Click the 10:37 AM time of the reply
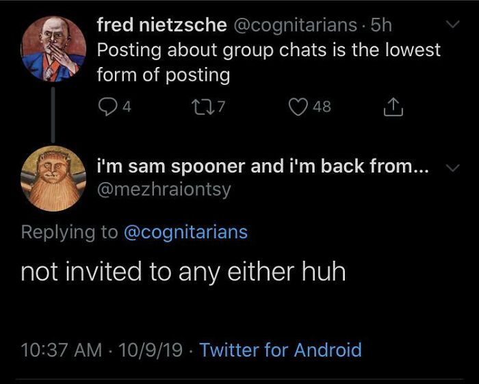This screenshot has width=479, height=384. [63, 350]
